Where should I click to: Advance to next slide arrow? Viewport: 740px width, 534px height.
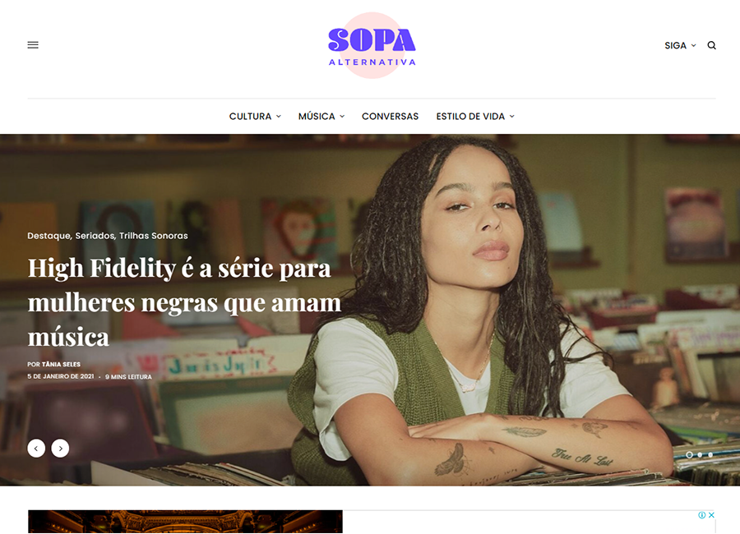click(60, 448)
